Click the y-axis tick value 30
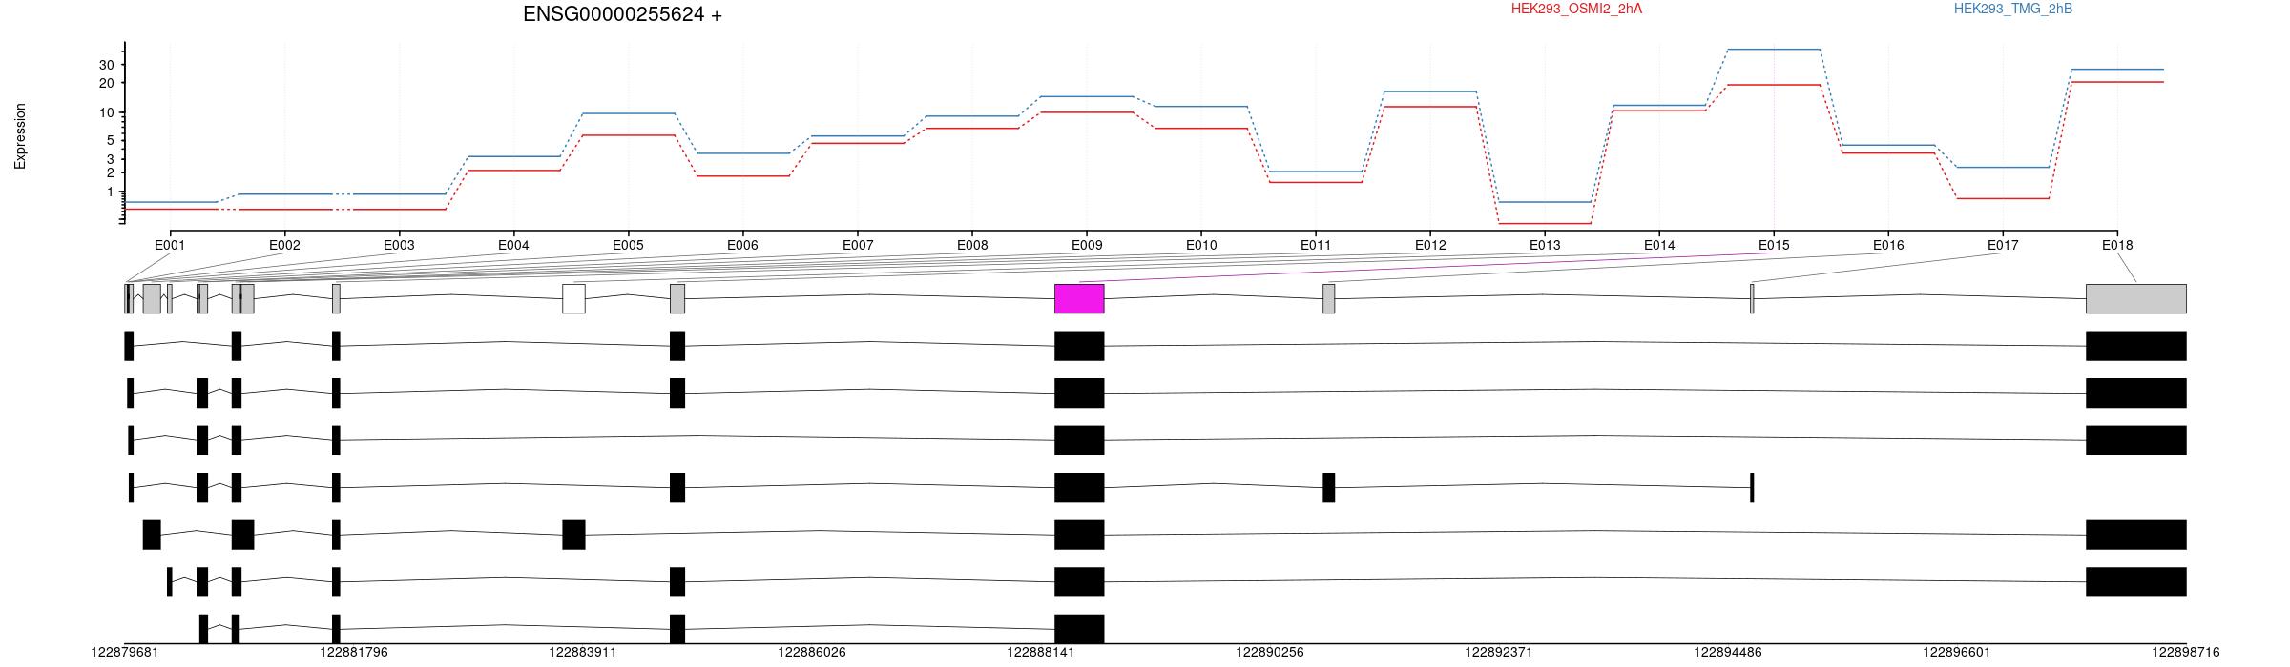Image resolution: width=2290 pixels, height=667 pixels. point(106,65)
